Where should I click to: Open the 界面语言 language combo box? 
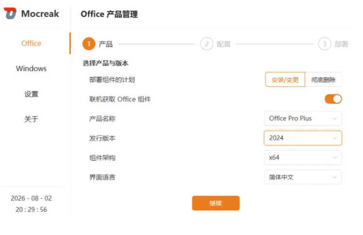(x=303, y=177)
